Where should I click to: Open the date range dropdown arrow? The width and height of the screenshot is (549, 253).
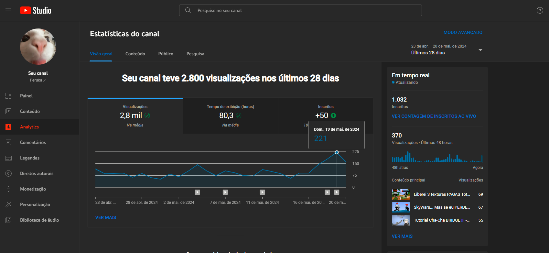tap(480, 50)
